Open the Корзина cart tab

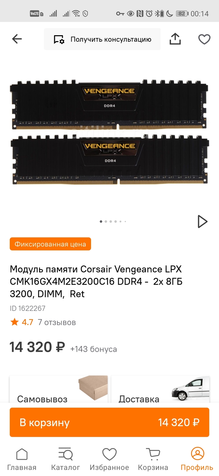[x=153, y=459]
